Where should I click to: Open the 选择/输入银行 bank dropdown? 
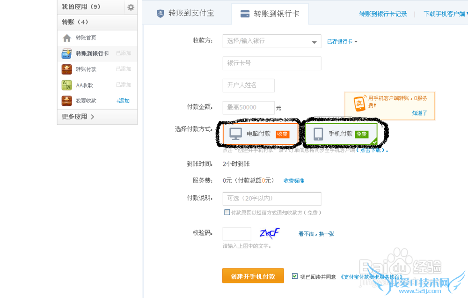[x=272, y=41]
